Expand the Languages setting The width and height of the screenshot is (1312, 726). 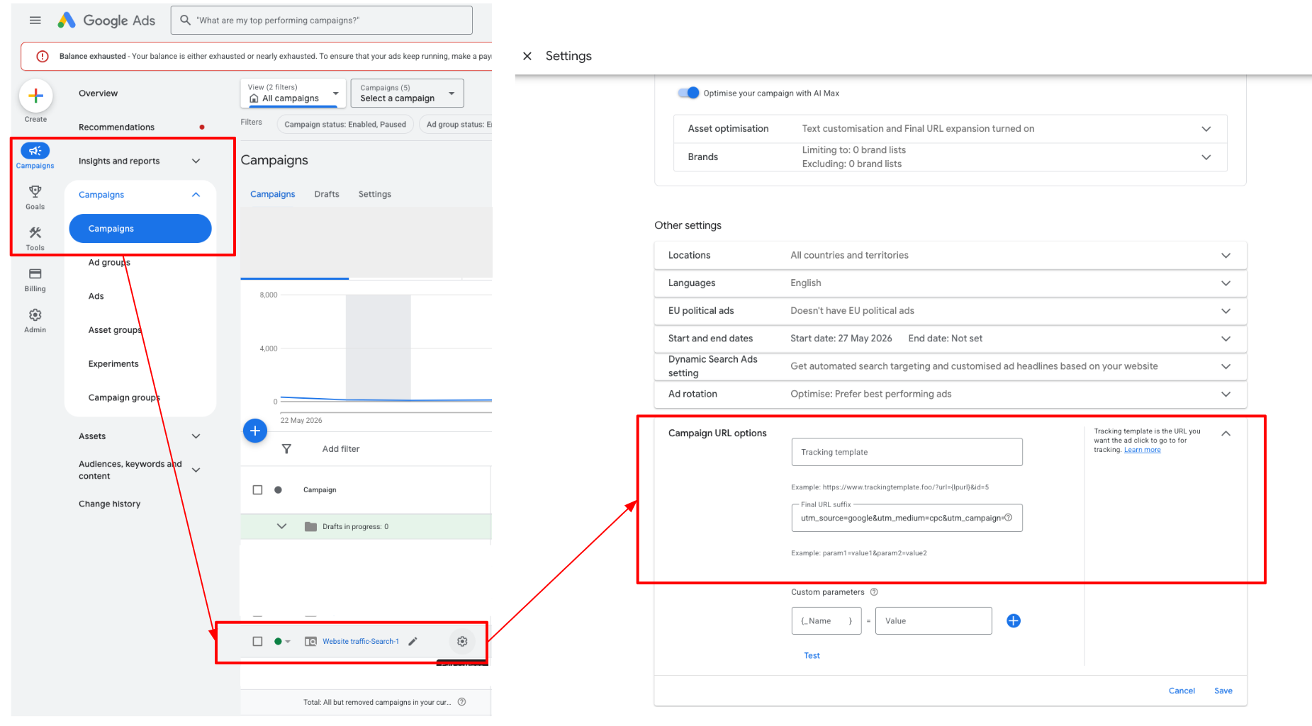tap(1226, 283)
